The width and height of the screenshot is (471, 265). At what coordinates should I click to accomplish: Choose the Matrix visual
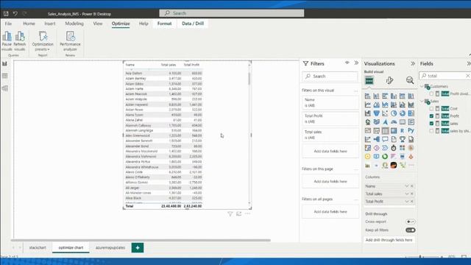click(x=394, y=131)
